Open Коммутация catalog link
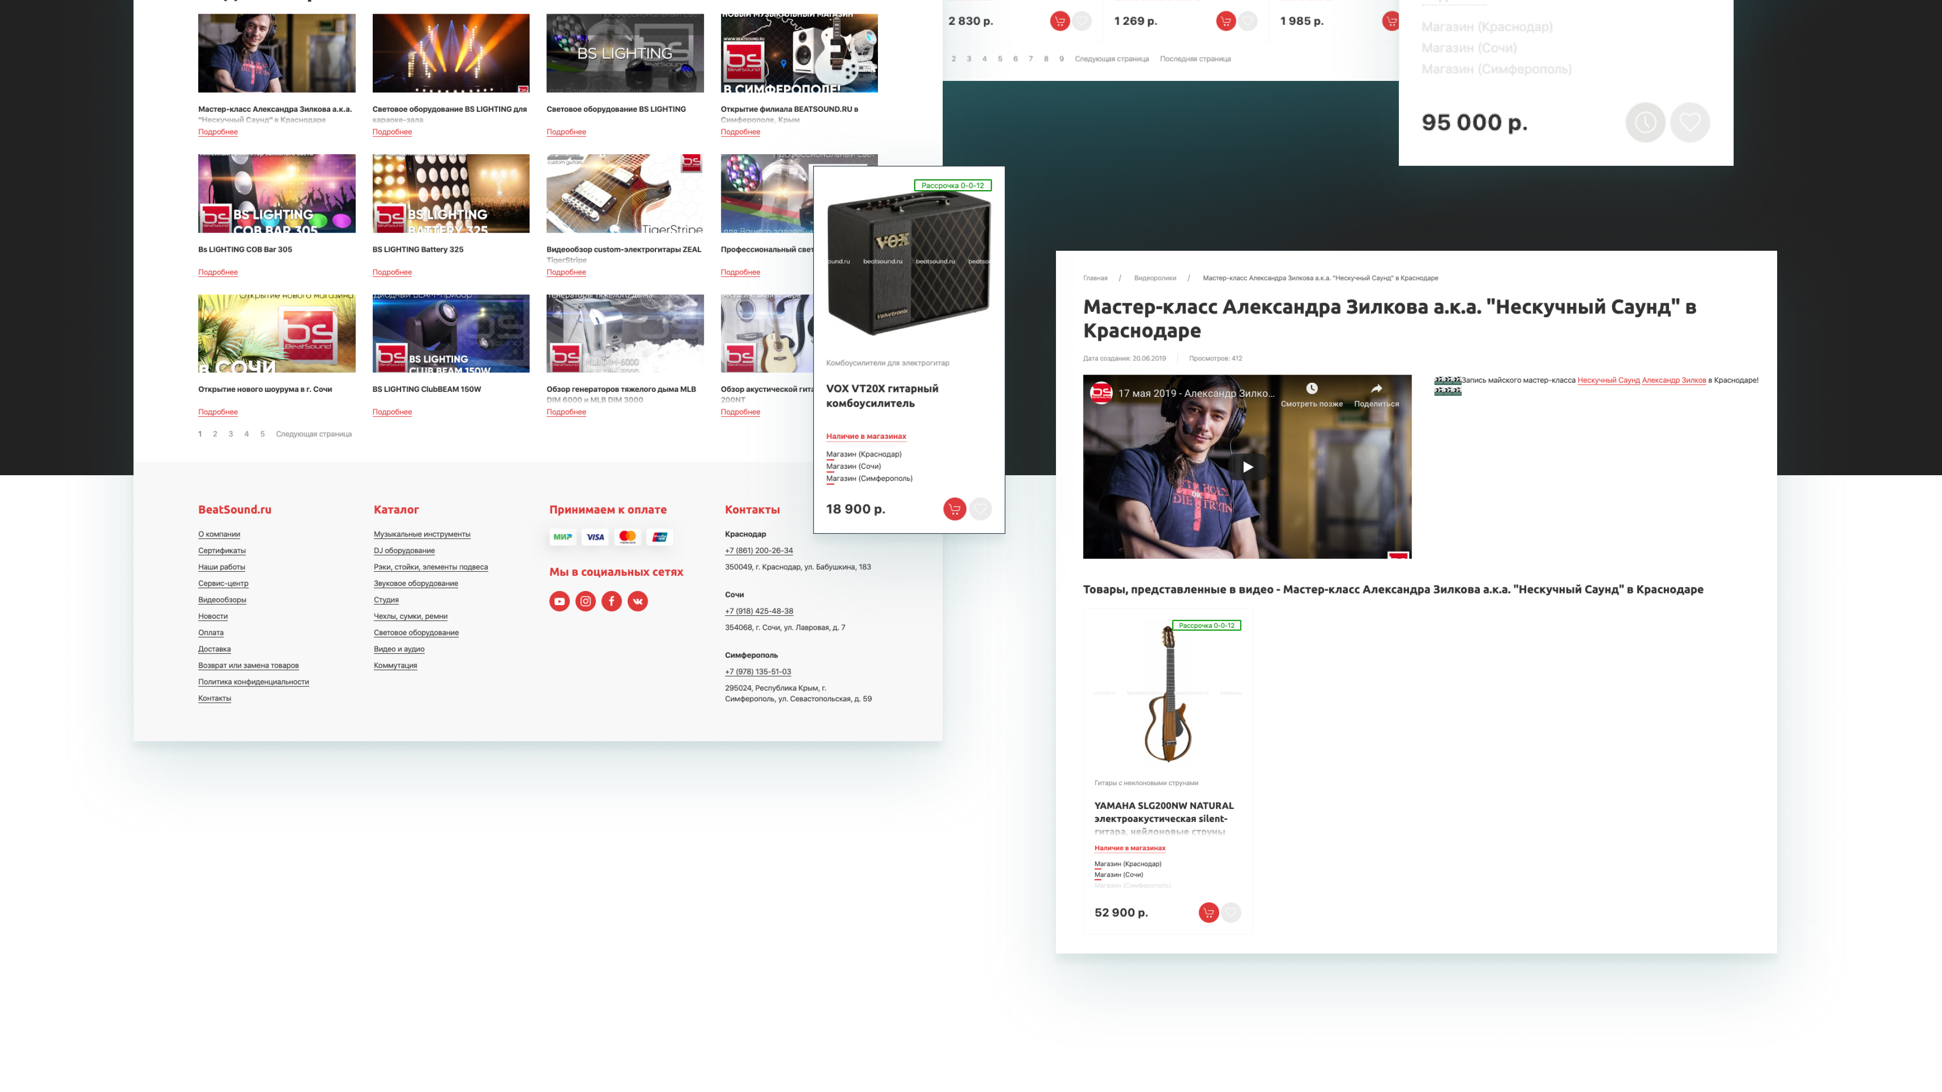 tap(395, 665)
